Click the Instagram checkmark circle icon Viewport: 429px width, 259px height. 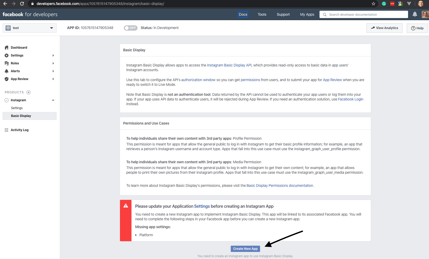(7, 100)
